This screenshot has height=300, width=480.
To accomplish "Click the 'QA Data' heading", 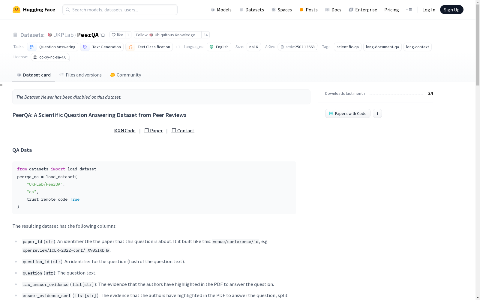I will point(22,150).
